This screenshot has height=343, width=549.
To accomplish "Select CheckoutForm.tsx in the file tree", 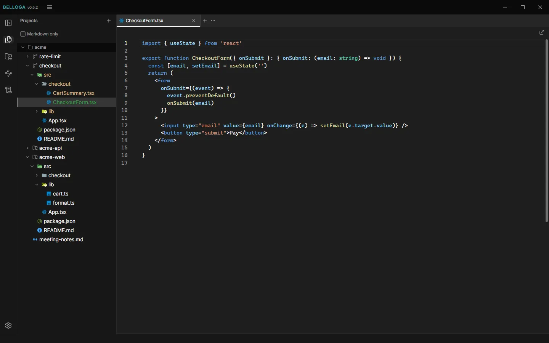I will click(67, 102).
